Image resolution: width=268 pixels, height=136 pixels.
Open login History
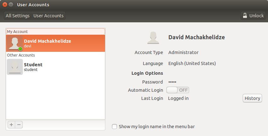pyautogui.click(x=252, y=98)
